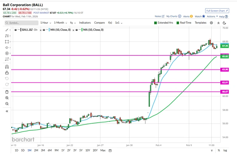Switch to dark mode with moon icon
Viewport: 237px width, 157px height.
coord(225,23)
